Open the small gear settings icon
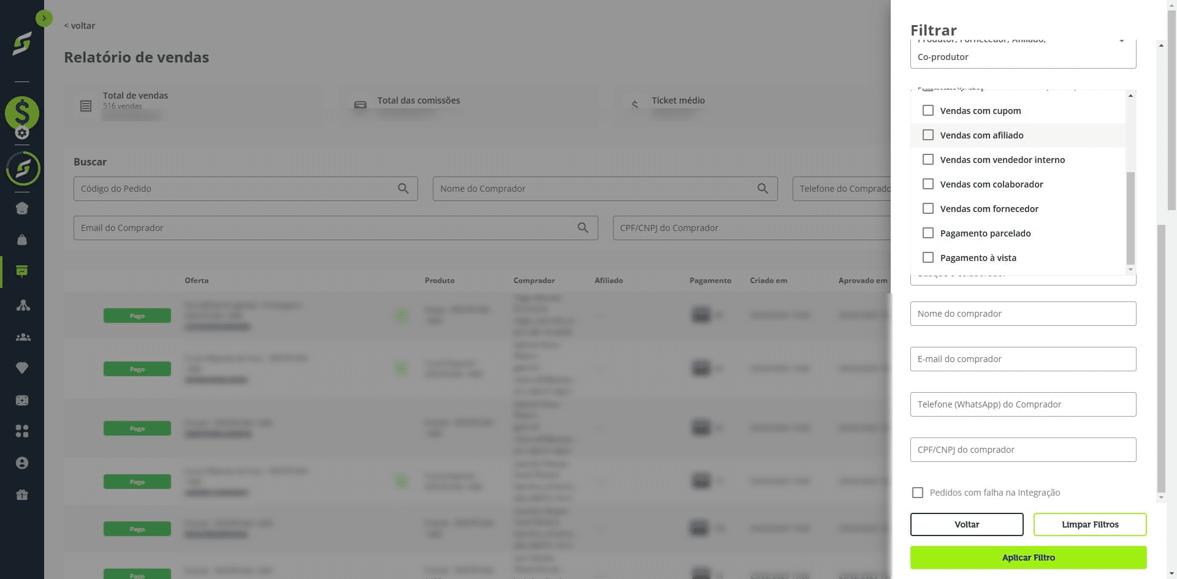 (22, 132)
